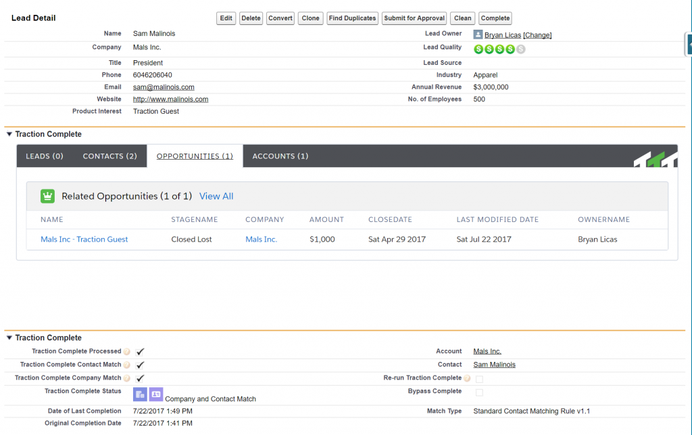
Task: Click the Product Interest value Traction Guest
Action: point(156,112)
